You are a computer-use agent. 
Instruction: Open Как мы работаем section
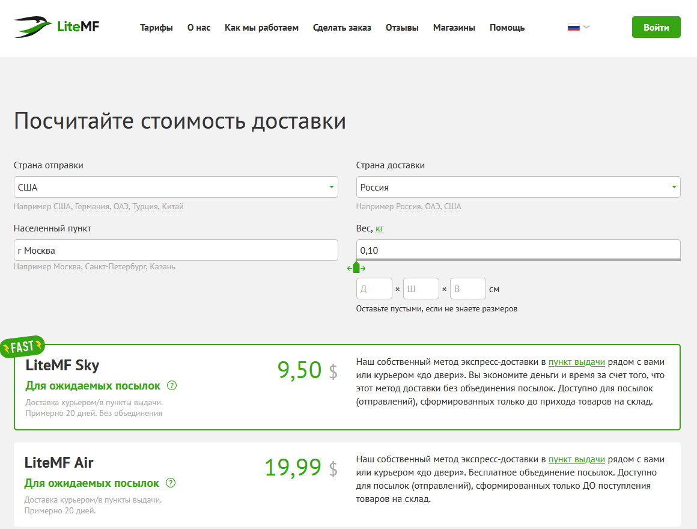[261, 28]
